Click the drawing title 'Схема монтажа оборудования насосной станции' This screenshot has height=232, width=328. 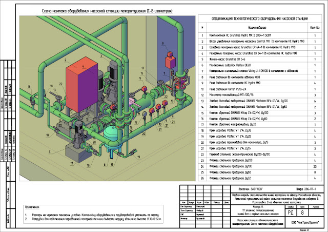(x=107, y=11)
